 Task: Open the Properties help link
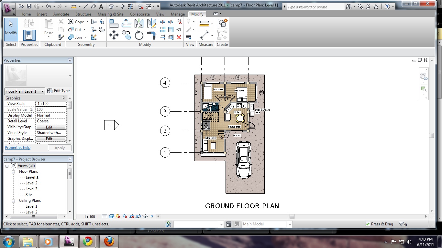17,148
